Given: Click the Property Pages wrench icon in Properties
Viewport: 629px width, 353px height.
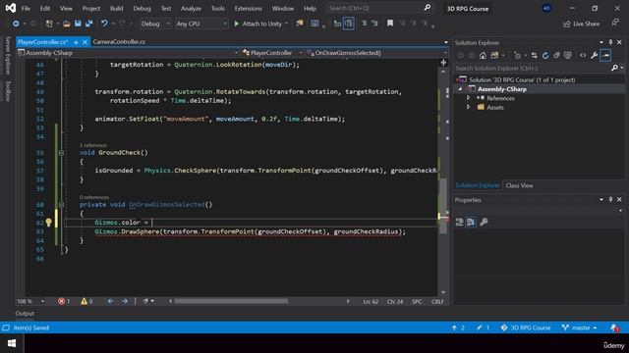Looking at the screenshot, I should click(484, 222).
